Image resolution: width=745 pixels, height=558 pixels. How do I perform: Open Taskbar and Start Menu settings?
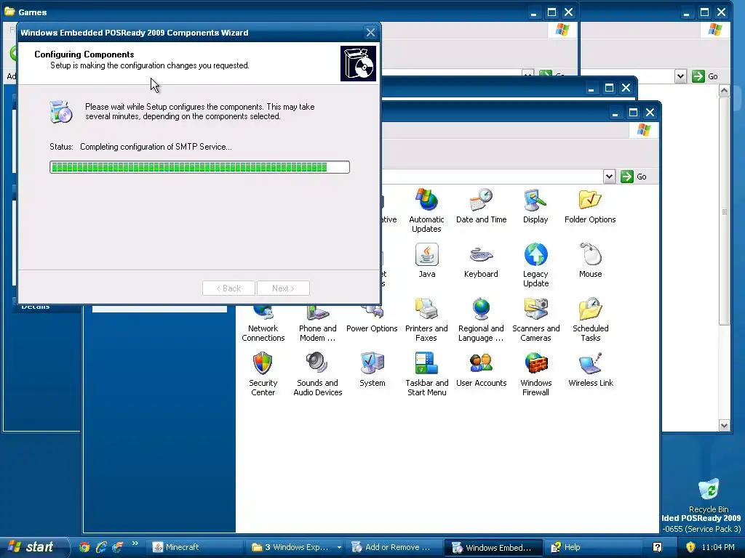pyautogui.click(x=426, y=374)
